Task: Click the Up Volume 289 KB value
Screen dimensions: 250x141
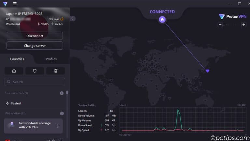Action: click(111, 120)
